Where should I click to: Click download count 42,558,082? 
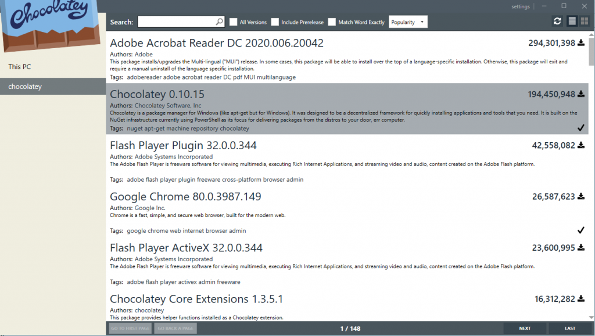(554, 145)
